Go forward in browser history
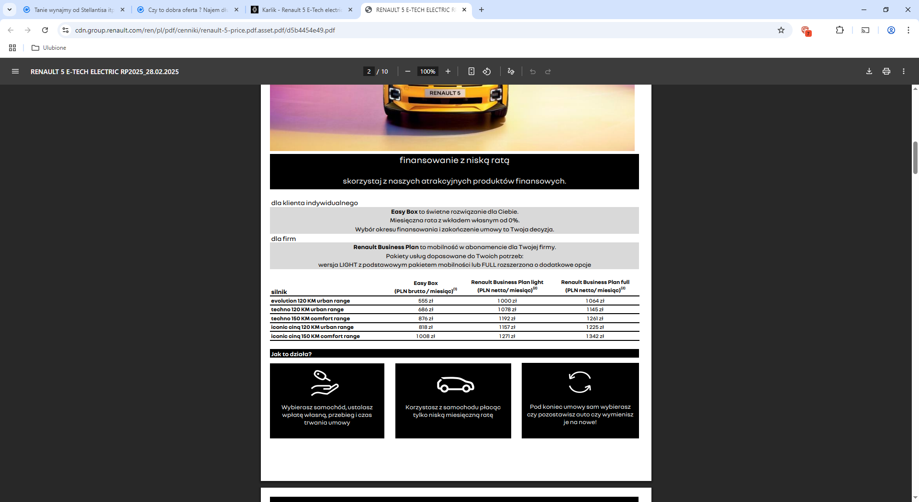 coord(28,30)
